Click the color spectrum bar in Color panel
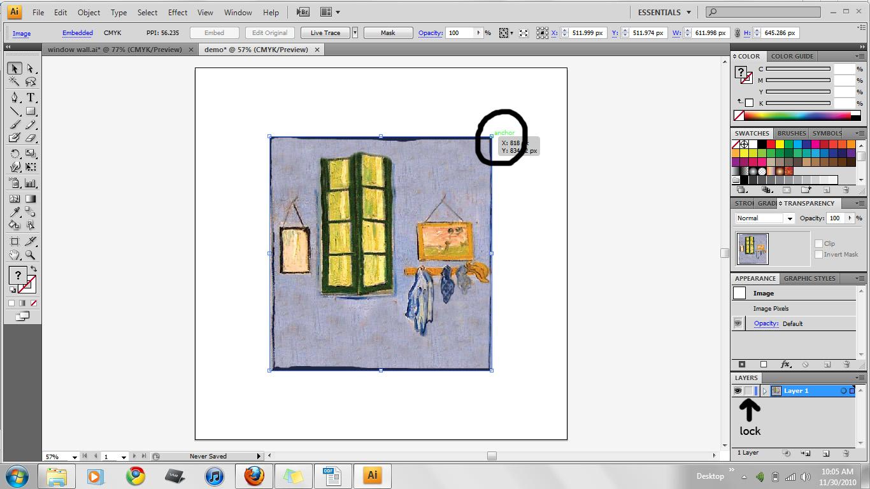The height and width of the screenshot is (489, 870). 797,116
